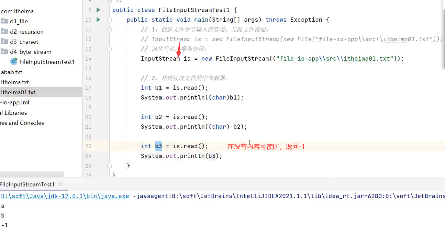
Task: Expand the External Libraries node
Action: pos(14,113)
